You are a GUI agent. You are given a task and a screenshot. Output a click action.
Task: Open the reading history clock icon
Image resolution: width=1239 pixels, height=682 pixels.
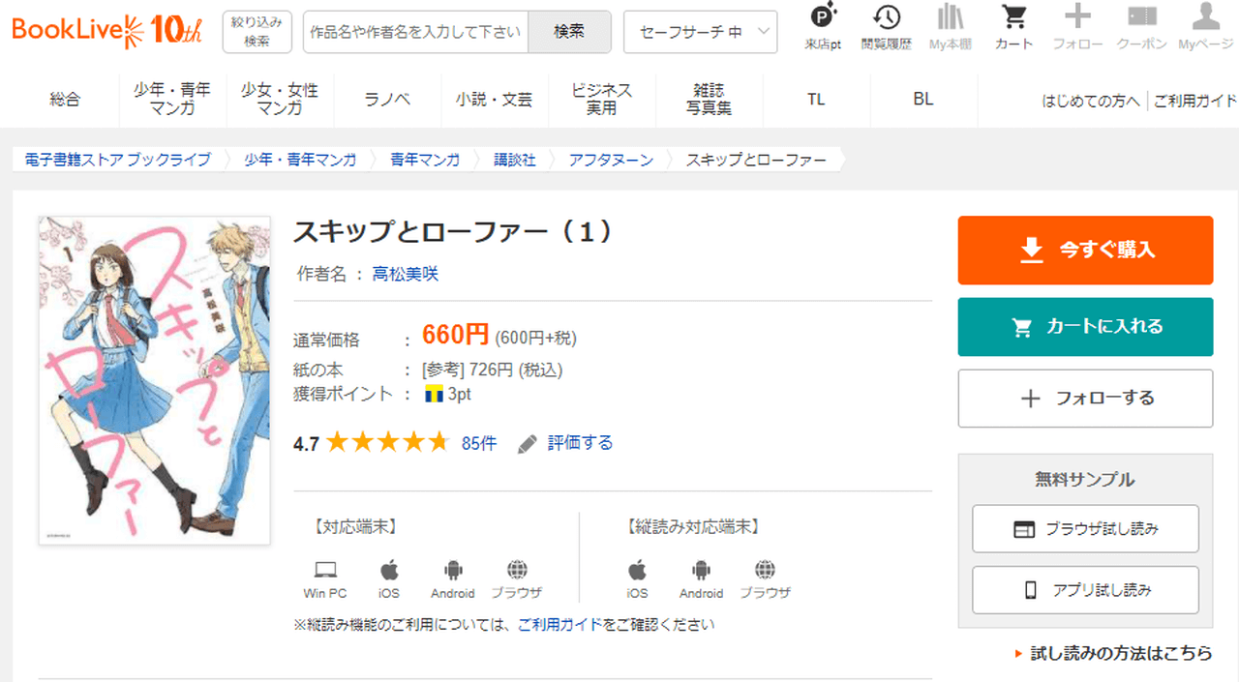click(886, 18)
